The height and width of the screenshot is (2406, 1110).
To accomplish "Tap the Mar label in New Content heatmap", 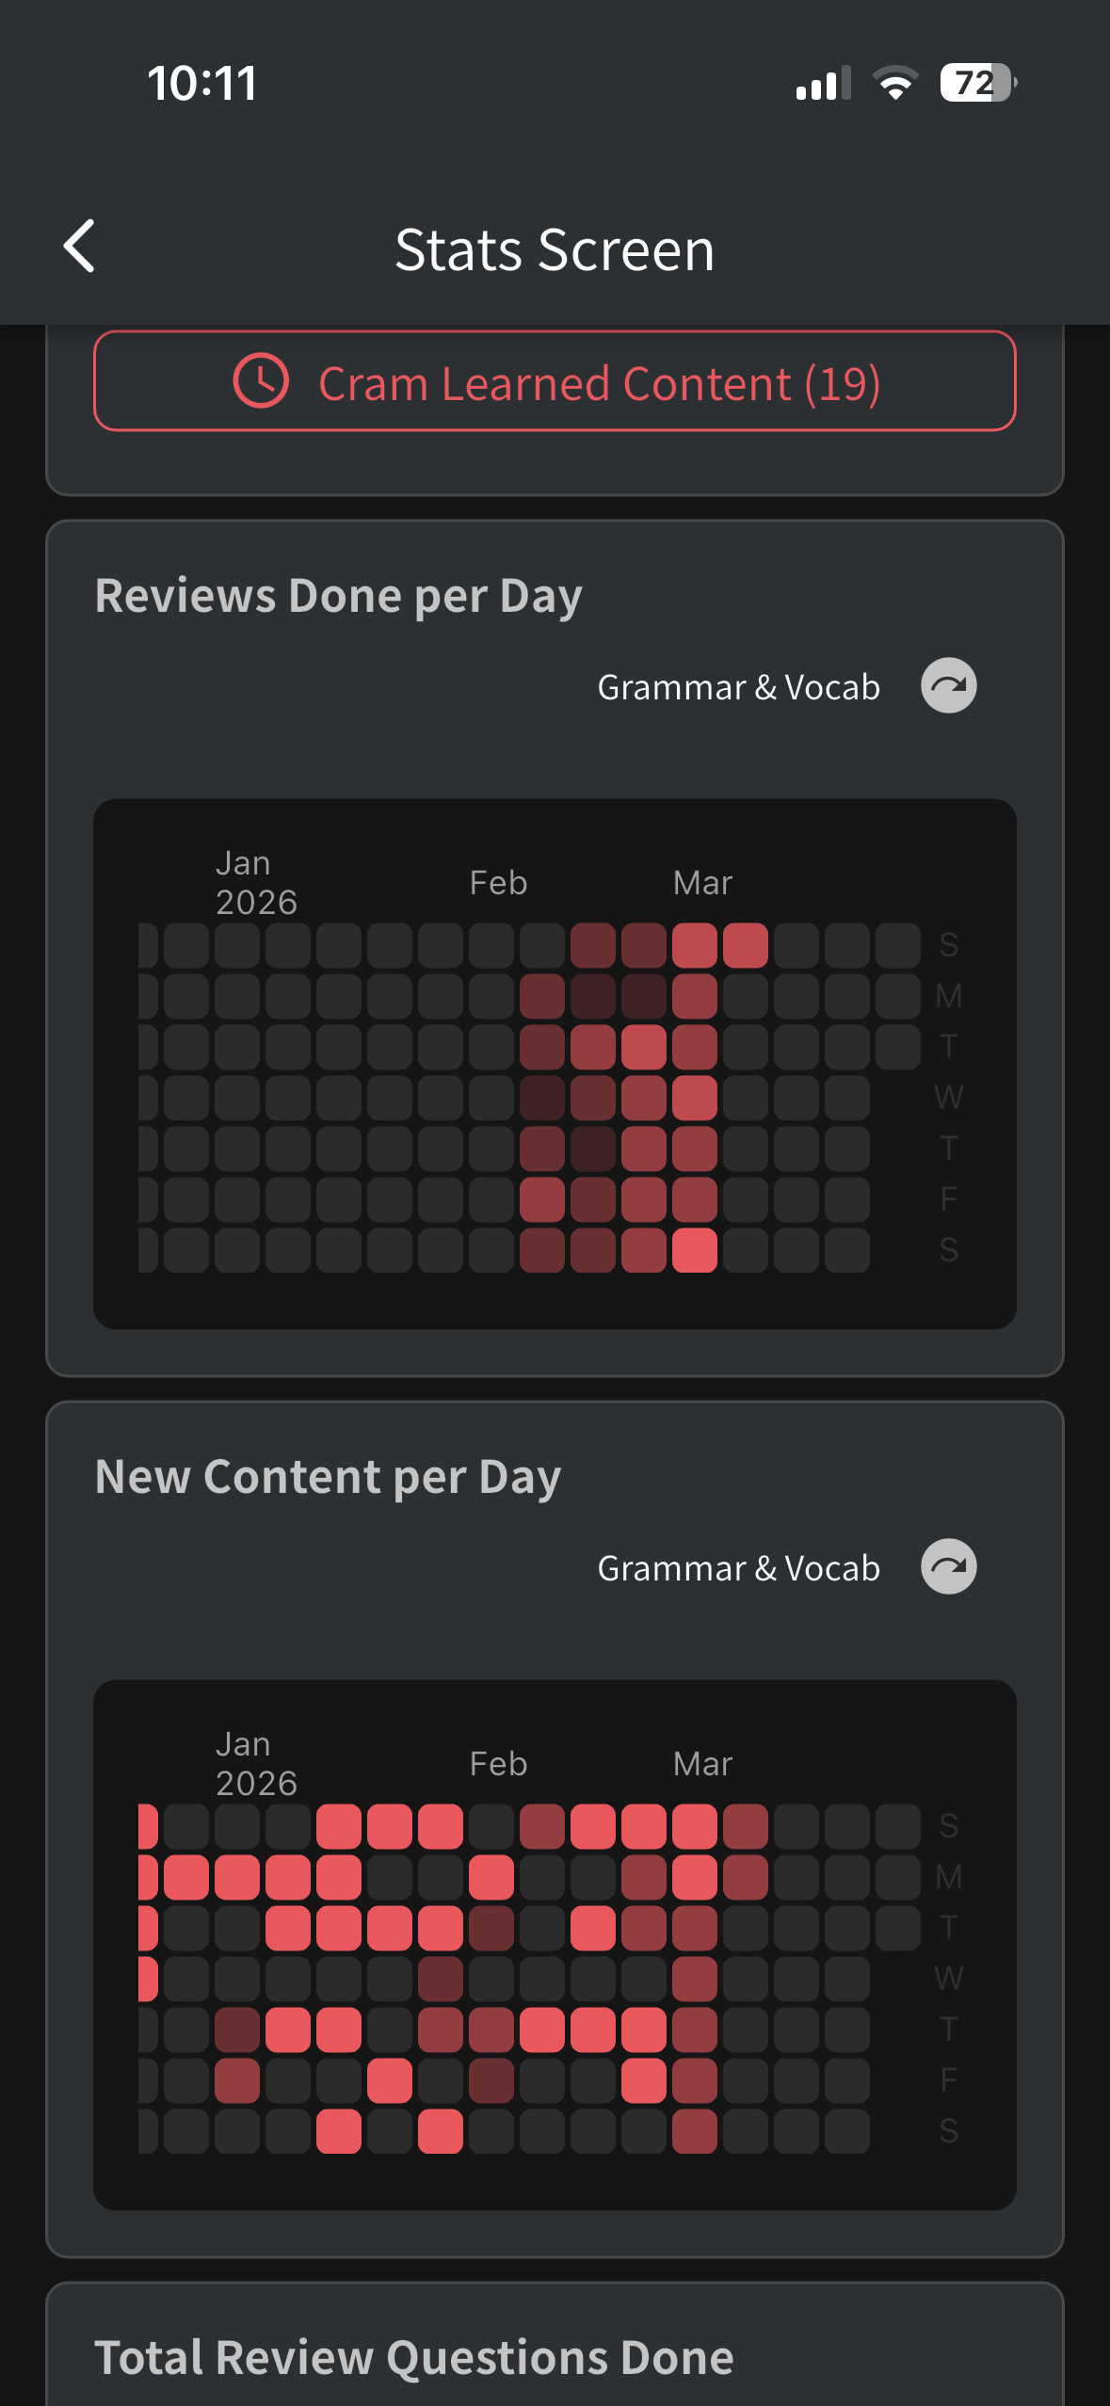I will coord(702,1764).
